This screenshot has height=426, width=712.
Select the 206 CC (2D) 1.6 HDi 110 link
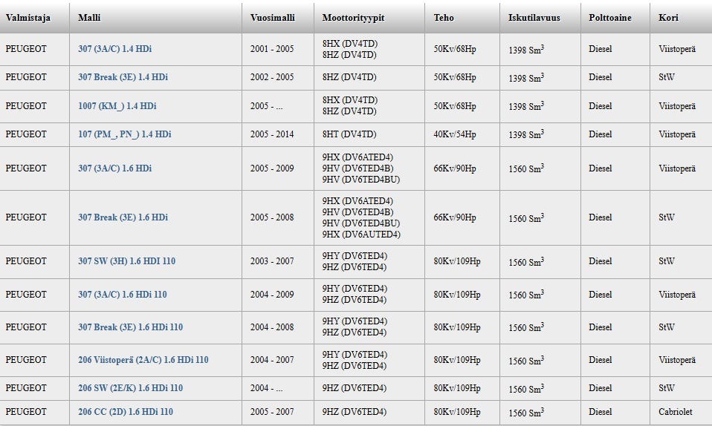coord(125,412)
